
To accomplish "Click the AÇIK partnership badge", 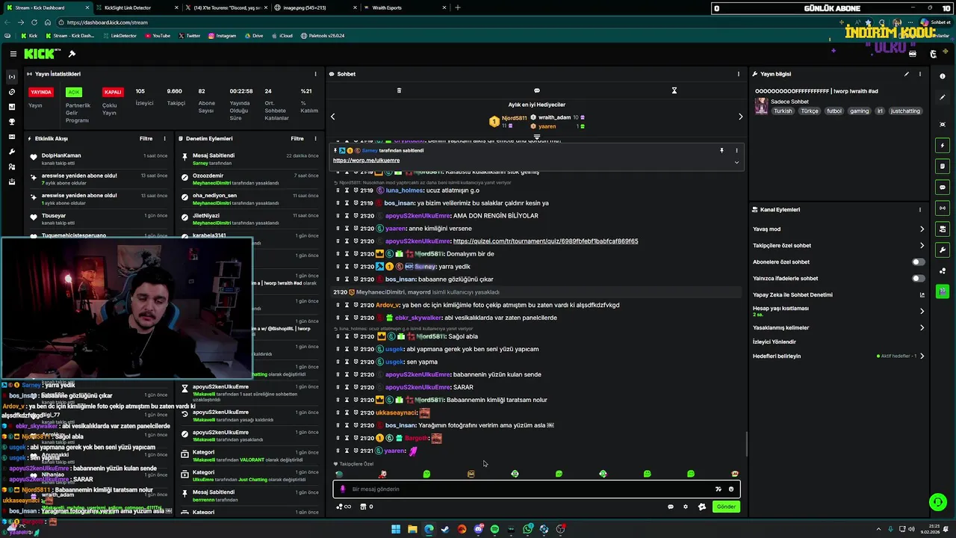I will click(x=73, y=92).
